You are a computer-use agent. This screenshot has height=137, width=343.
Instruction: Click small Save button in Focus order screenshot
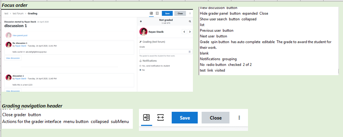tap(167, 13)
